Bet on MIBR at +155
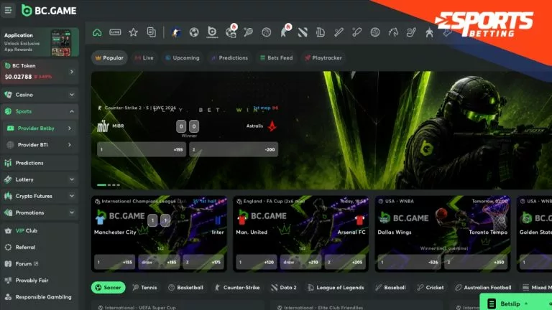 (x=142, y=149)
